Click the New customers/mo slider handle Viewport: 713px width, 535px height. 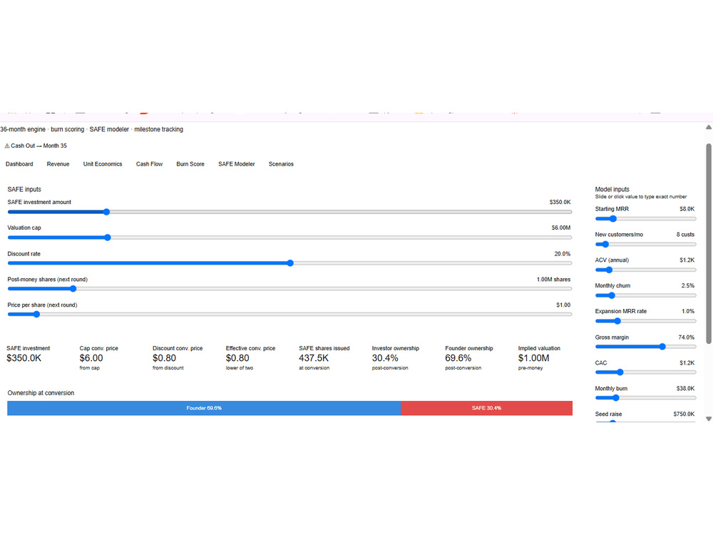pyautogui.click(x=605, y=244)
